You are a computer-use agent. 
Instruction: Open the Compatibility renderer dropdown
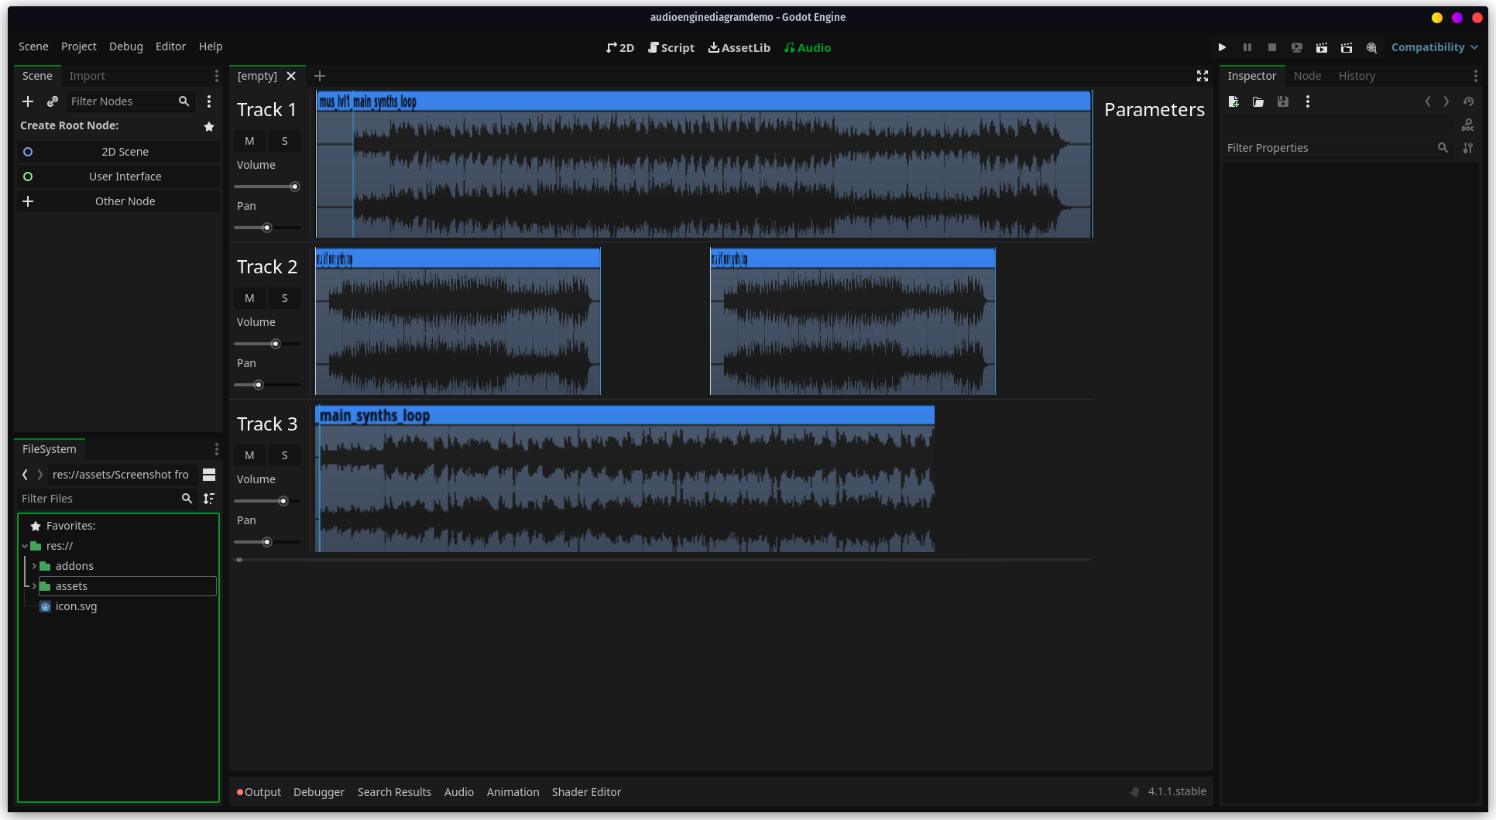click(x=1434, y=47)
